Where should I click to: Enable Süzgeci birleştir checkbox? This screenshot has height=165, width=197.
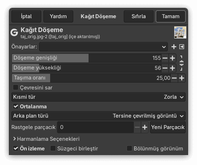point(53,148)
